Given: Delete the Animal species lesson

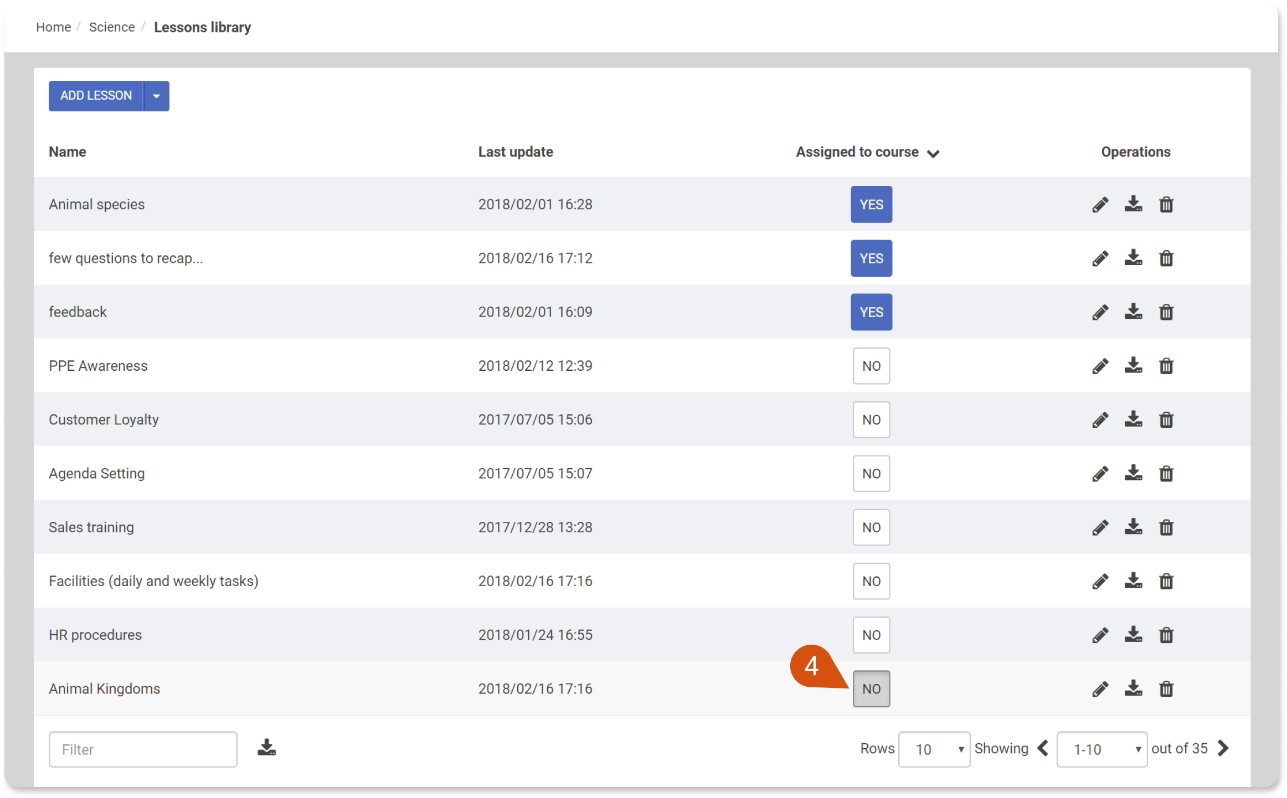Looking at the screenshot, I should click(1166, 205).
